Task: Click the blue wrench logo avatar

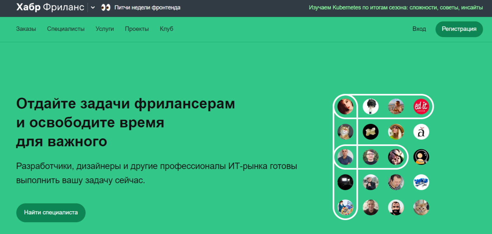Action: (421, 182)
